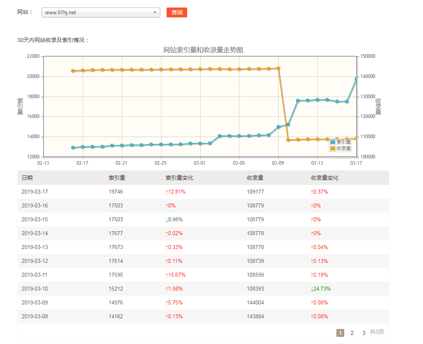423x344 pixels.
Task: Click collected value 144004
Action: pos(255,302)
